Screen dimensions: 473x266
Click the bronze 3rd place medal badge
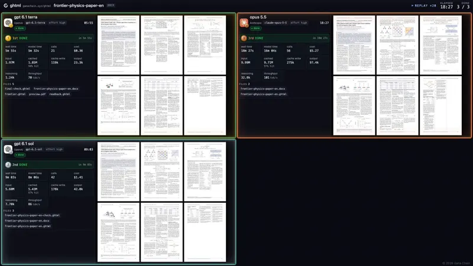coord(244,38)
